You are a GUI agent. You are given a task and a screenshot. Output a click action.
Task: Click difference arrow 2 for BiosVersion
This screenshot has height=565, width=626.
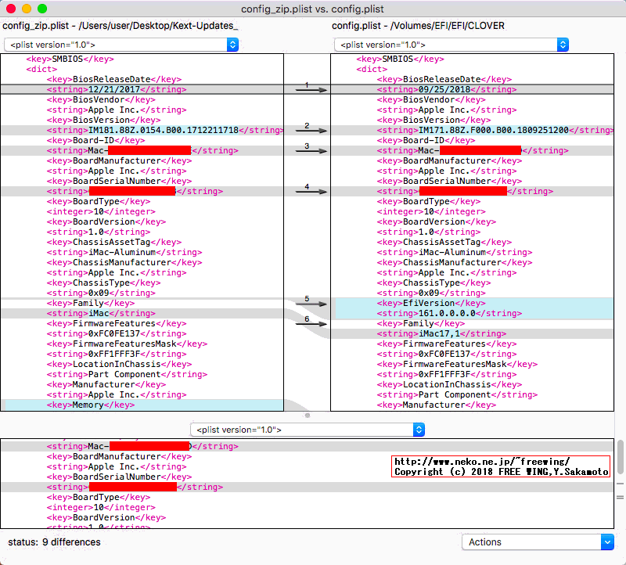pos(311,131)
